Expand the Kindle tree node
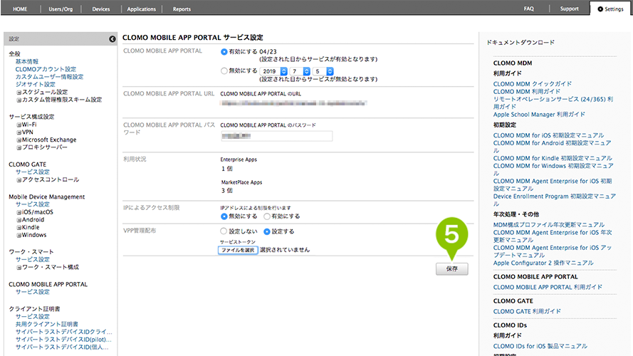633x356 pixels. tap(19, 228)
